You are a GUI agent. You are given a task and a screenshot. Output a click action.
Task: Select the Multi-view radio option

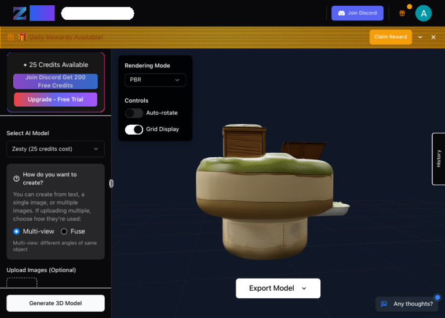16,232
